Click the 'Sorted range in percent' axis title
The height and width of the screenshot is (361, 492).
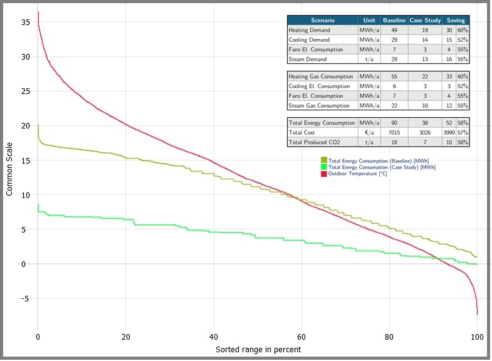coord(258,349)
